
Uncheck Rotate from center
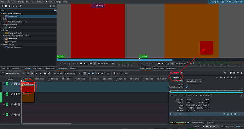pyautogui.click(x=187, y=87)
